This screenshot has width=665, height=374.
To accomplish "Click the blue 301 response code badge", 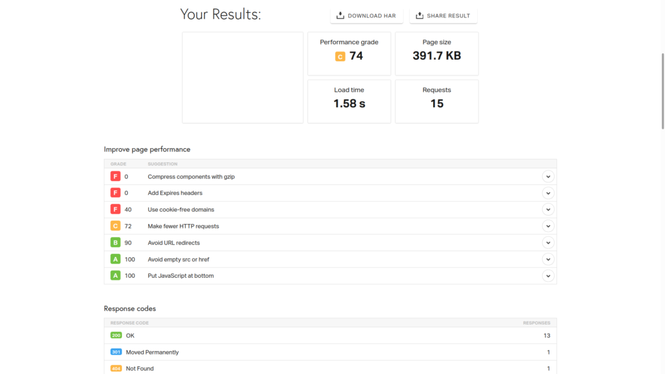I will 116,353.
